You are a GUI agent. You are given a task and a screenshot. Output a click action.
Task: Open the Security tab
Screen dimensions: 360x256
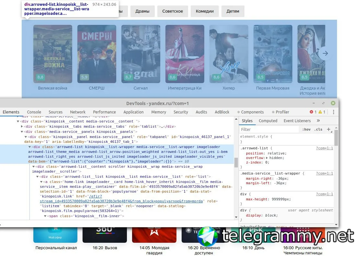[181, 112]
